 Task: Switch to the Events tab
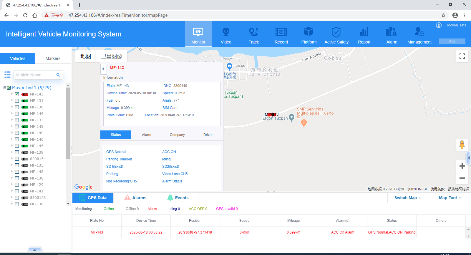pyautogui.click(x=178, y=198)
